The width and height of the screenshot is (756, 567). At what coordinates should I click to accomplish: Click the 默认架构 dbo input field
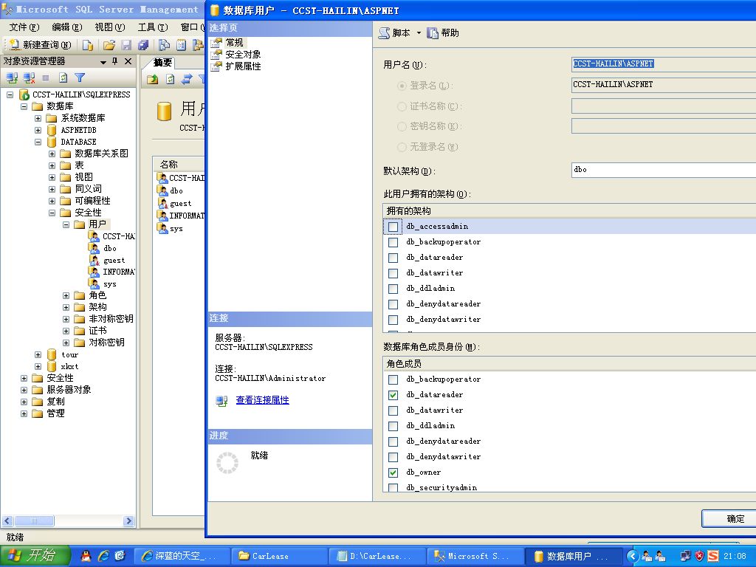[664, 170]
